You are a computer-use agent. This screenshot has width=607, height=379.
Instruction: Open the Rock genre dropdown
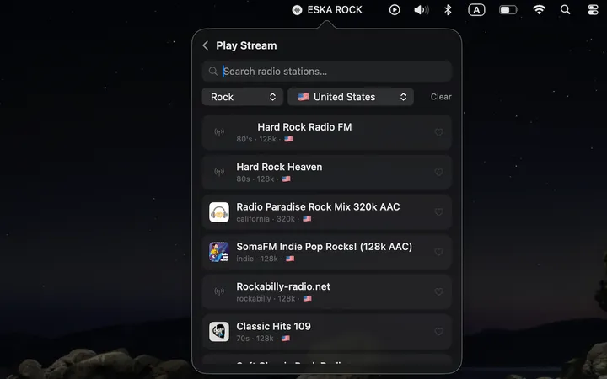coord(242,97)
